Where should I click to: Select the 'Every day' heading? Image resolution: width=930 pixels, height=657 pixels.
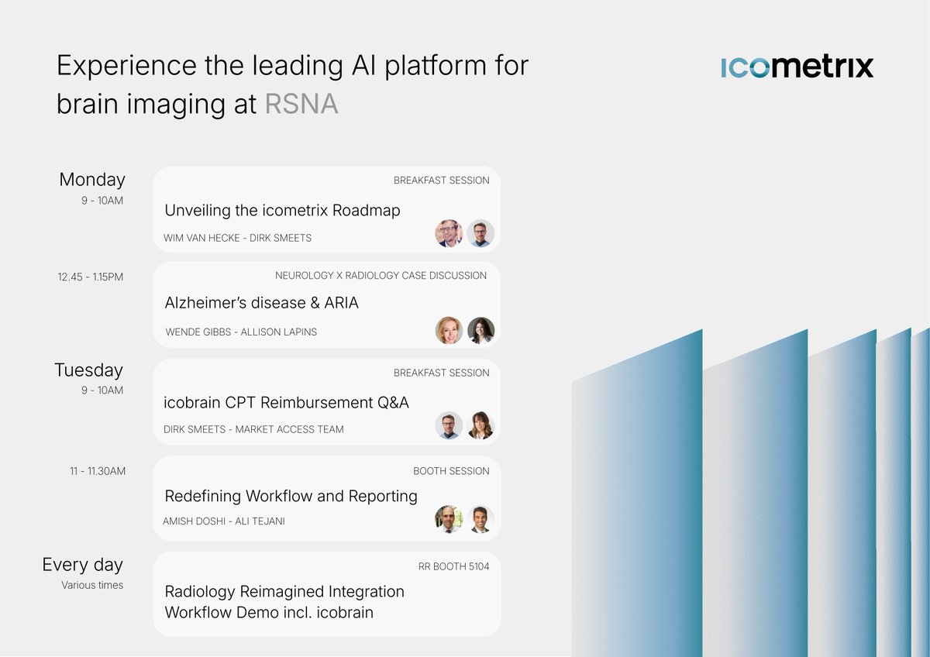[x=82, y=565]
